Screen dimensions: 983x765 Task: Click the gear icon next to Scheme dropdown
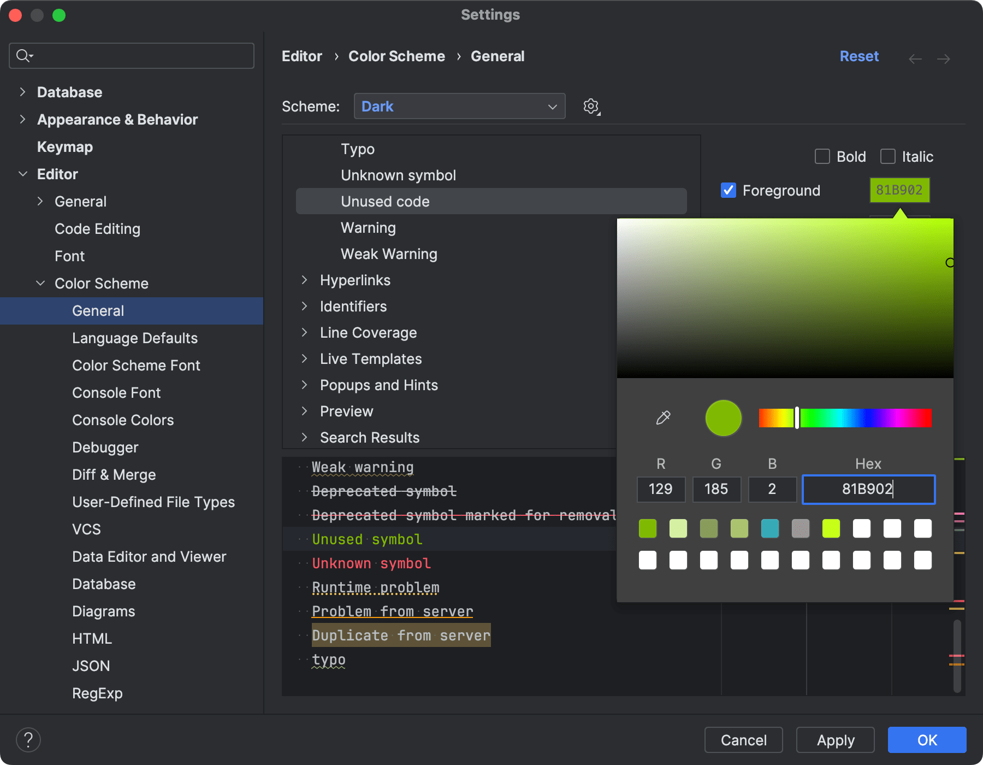click(x=591, y=106)
